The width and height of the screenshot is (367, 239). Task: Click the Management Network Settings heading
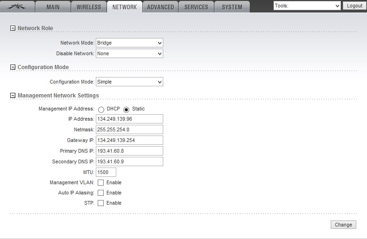pyautogui.click(x=58, y=95)
